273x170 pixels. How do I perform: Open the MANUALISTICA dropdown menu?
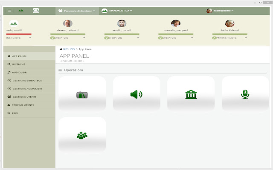click(117, 10)
